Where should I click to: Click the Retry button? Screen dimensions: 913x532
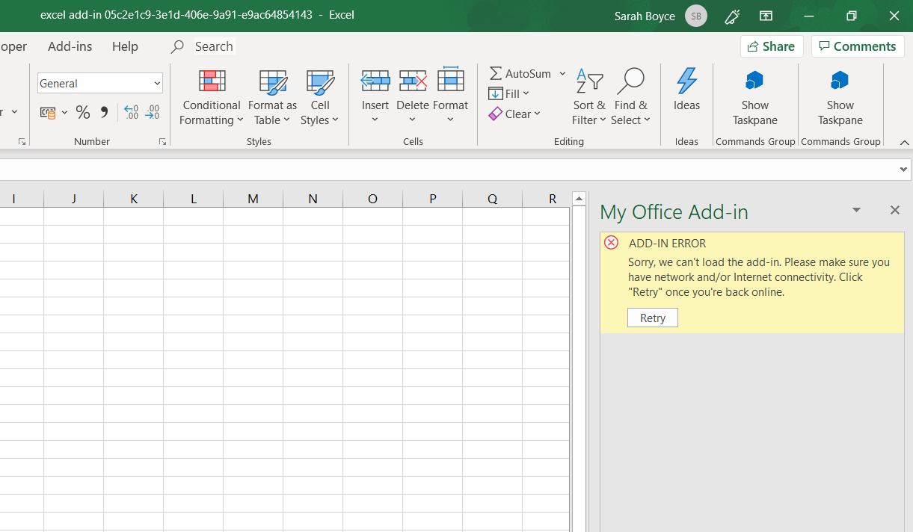coord(653,318)
